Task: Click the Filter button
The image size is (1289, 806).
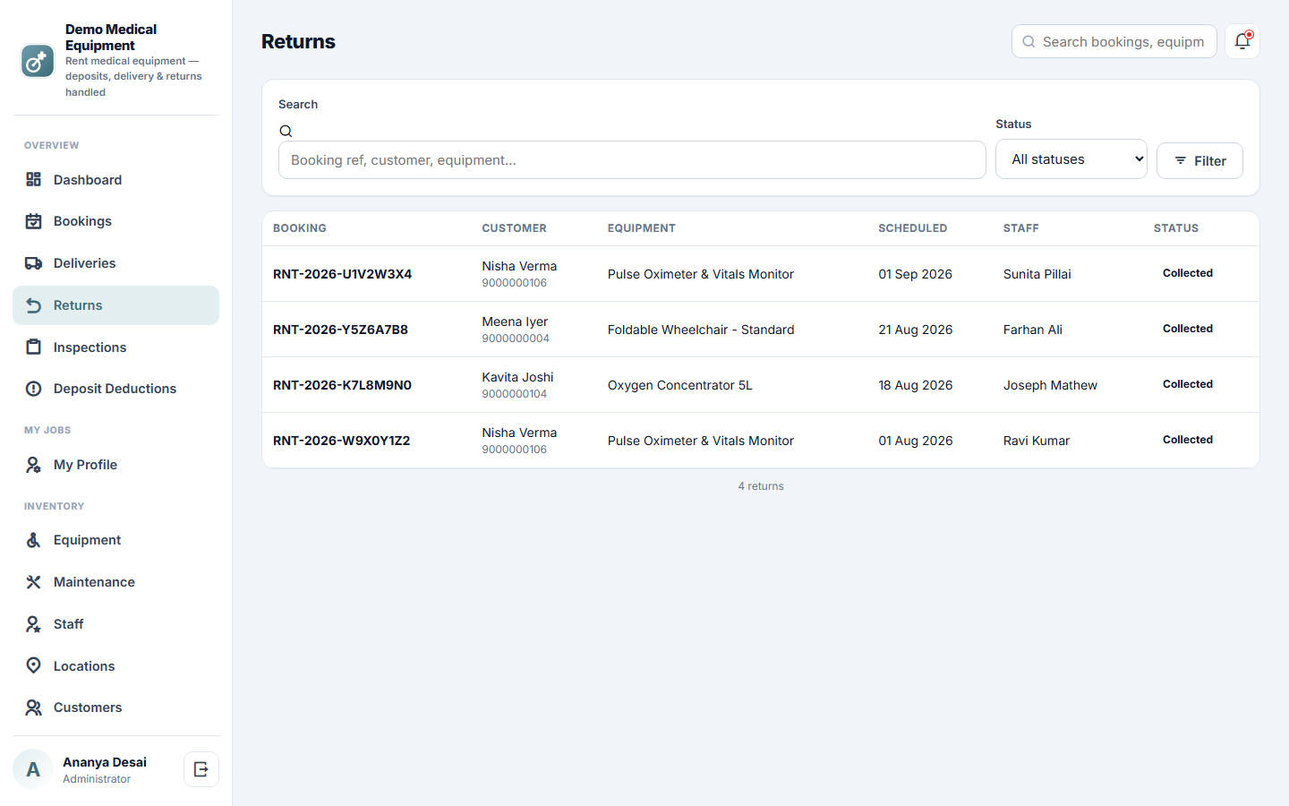Action: [x=1199, y=161]
